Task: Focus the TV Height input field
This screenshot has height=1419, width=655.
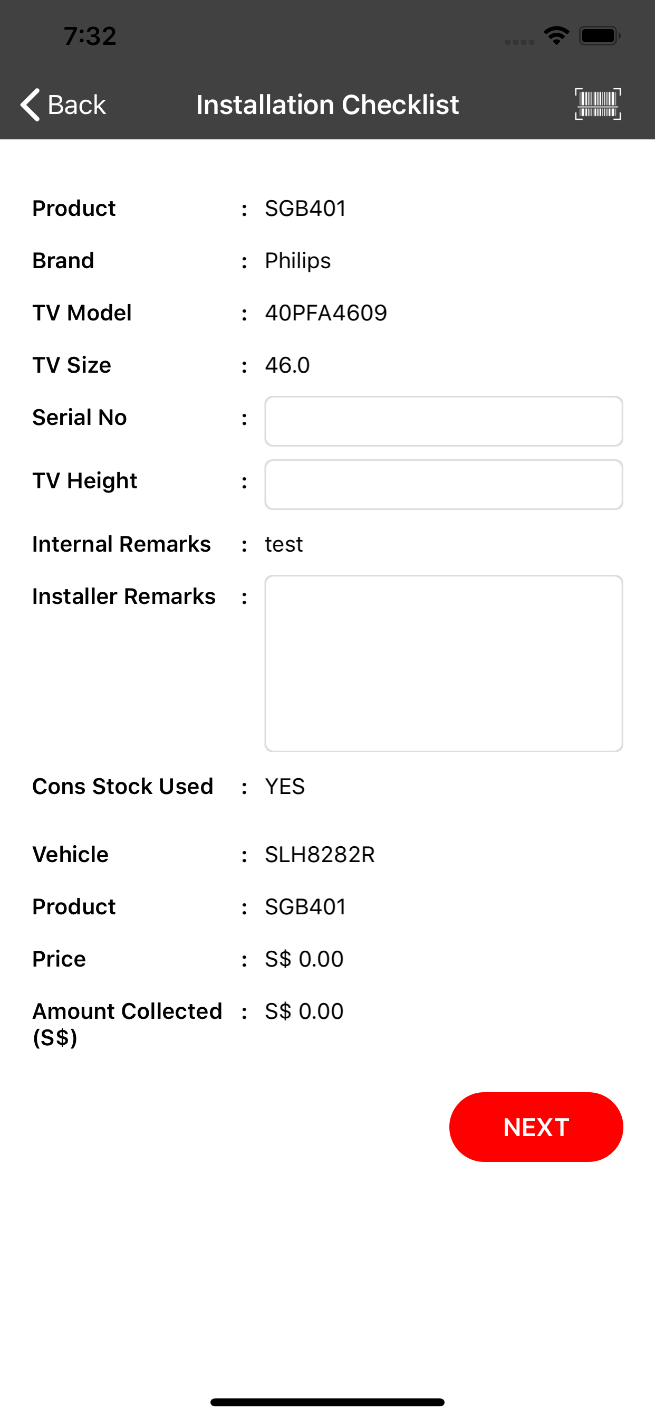Action: tap(444, 485)
